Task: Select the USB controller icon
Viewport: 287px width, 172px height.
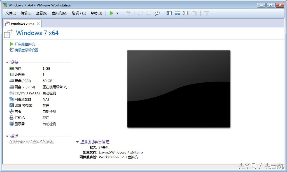Action: (11, 105)
